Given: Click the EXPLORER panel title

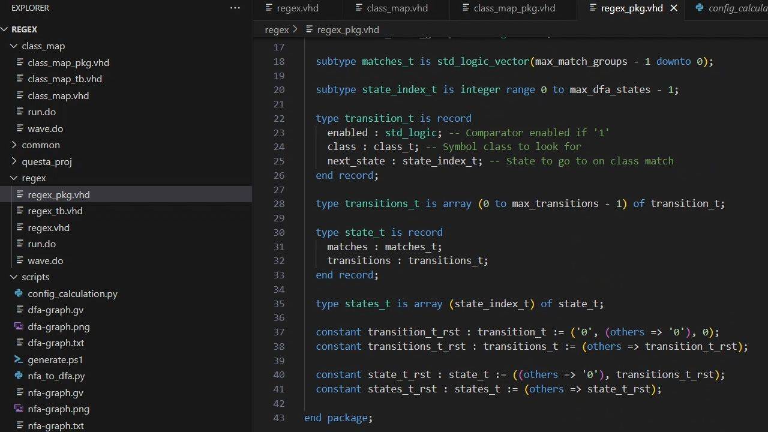Looking at the screenshot, I should tap(30, 8).
